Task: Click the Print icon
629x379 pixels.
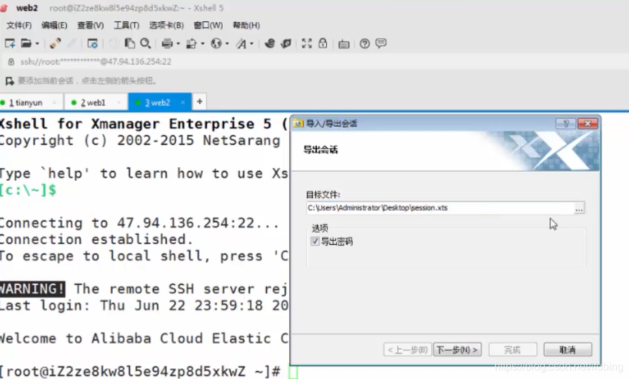Action: coord(167,43)
